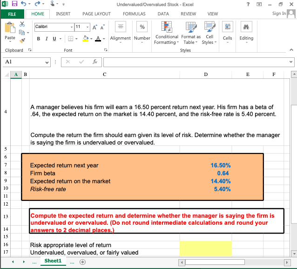Select column D header
Screen dimensions: 297x269
pos(206,75)
